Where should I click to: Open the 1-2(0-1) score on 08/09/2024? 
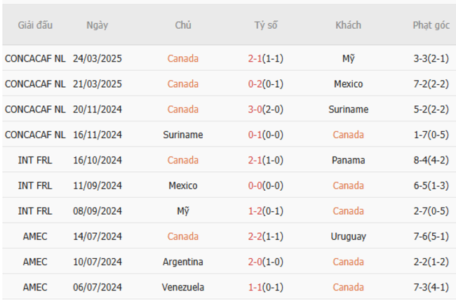(x=266, y=211)
